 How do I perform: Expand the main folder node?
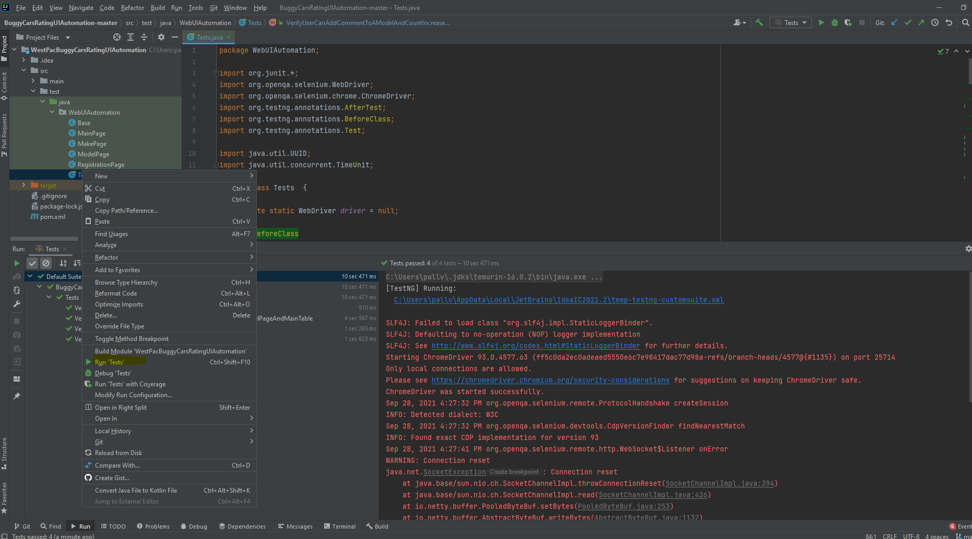33,81
